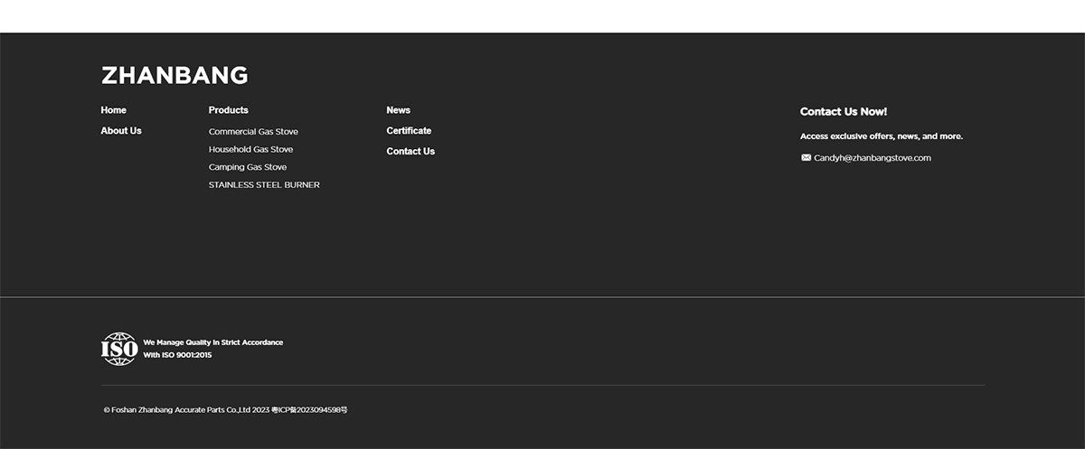Image resolution: width=1085 pixels, height=449 pixels.
Task: Click the ZHANBANG logo in the footer
Action: tap(175, 76)
